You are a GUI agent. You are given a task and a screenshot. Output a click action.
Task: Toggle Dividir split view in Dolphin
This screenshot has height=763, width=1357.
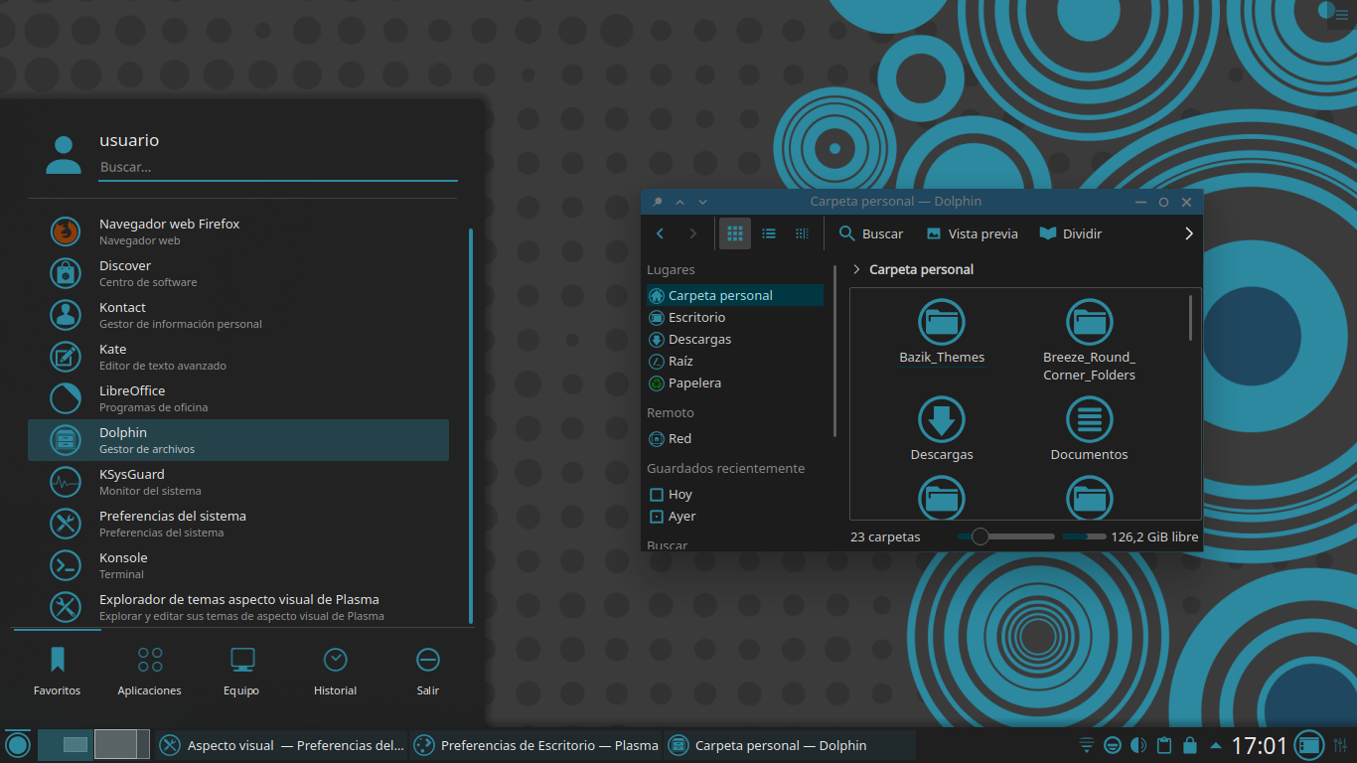[x=1071, y=233]
